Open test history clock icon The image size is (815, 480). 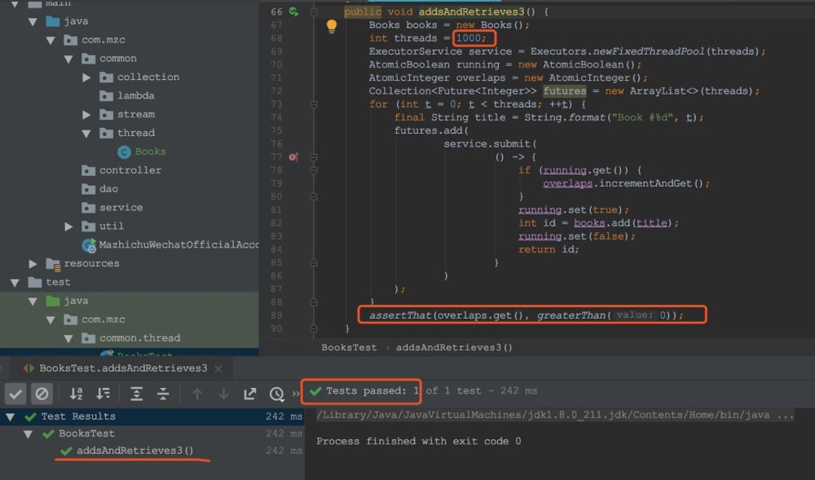276,394
